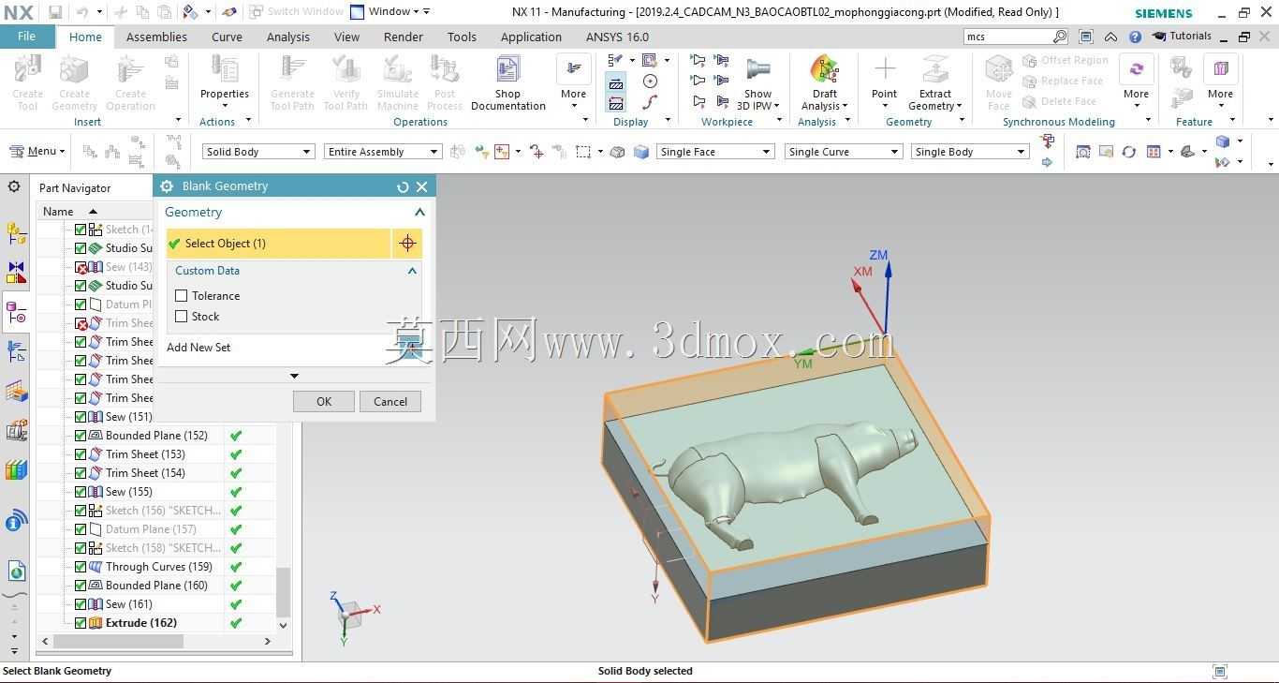Pick the Replace Face command

tap(1063, 81)
